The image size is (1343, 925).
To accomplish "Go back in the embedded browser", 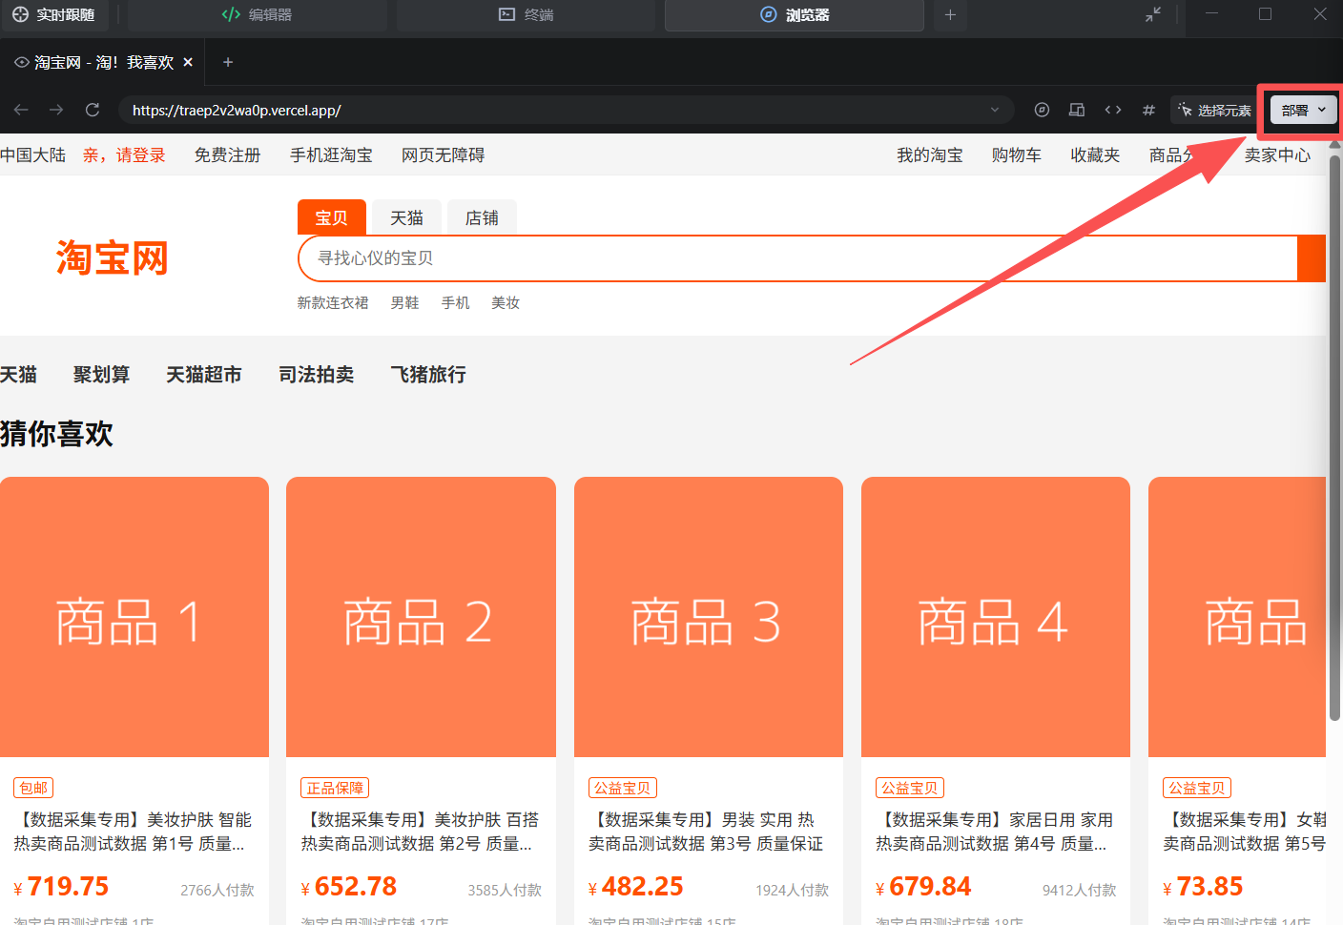I will coord(21,110).
